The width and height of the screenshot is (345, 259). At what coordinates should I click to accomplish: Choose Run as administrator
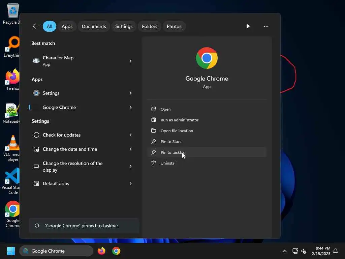[x=207, y=120]
